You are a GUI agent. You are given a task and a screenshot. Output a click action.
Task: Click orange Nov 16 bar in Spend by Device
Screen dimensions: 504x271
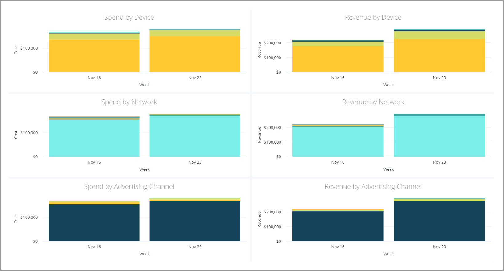[94, 56]
